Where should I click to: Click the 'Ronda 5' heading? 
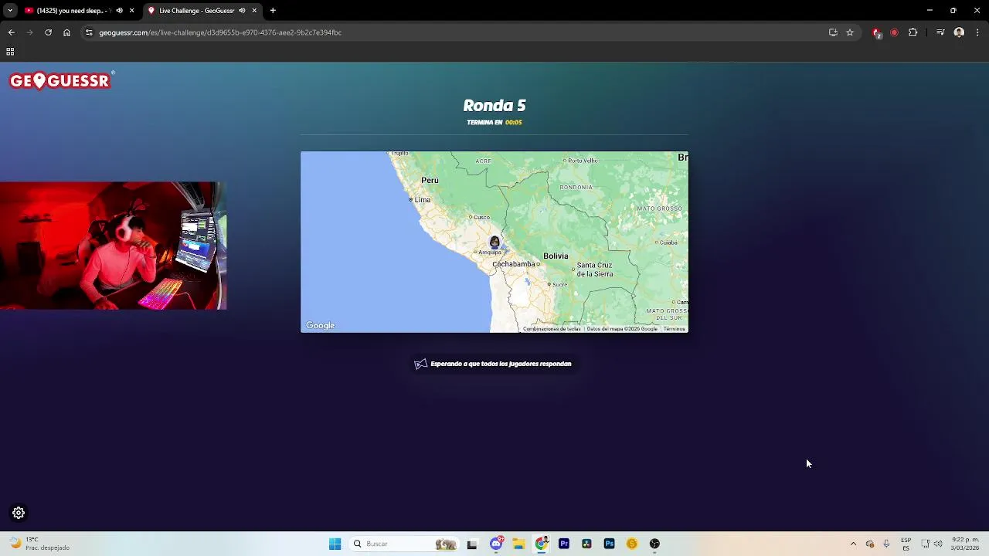click(x=494, y=106)
